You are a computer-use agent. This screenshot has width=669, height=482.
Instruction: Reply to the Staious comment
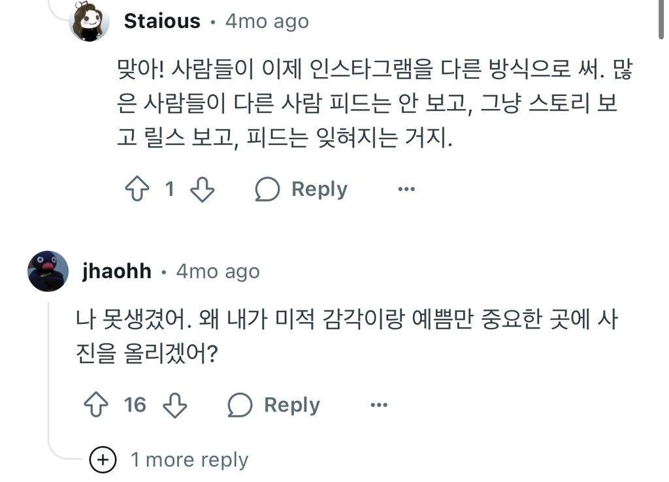tap(301, 189)
